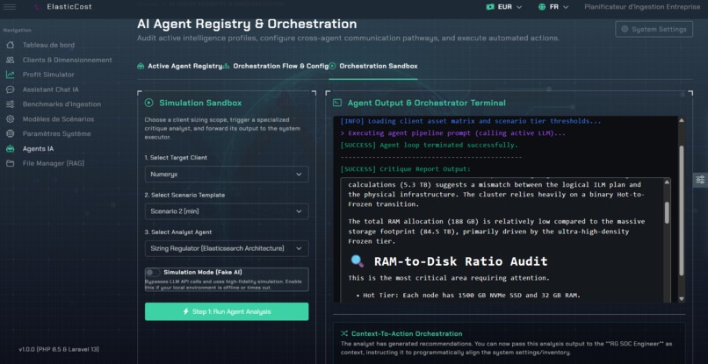Click the play icon beside Simulation Sandbox heading
The image size is (708, 364).
coord(148,103)
